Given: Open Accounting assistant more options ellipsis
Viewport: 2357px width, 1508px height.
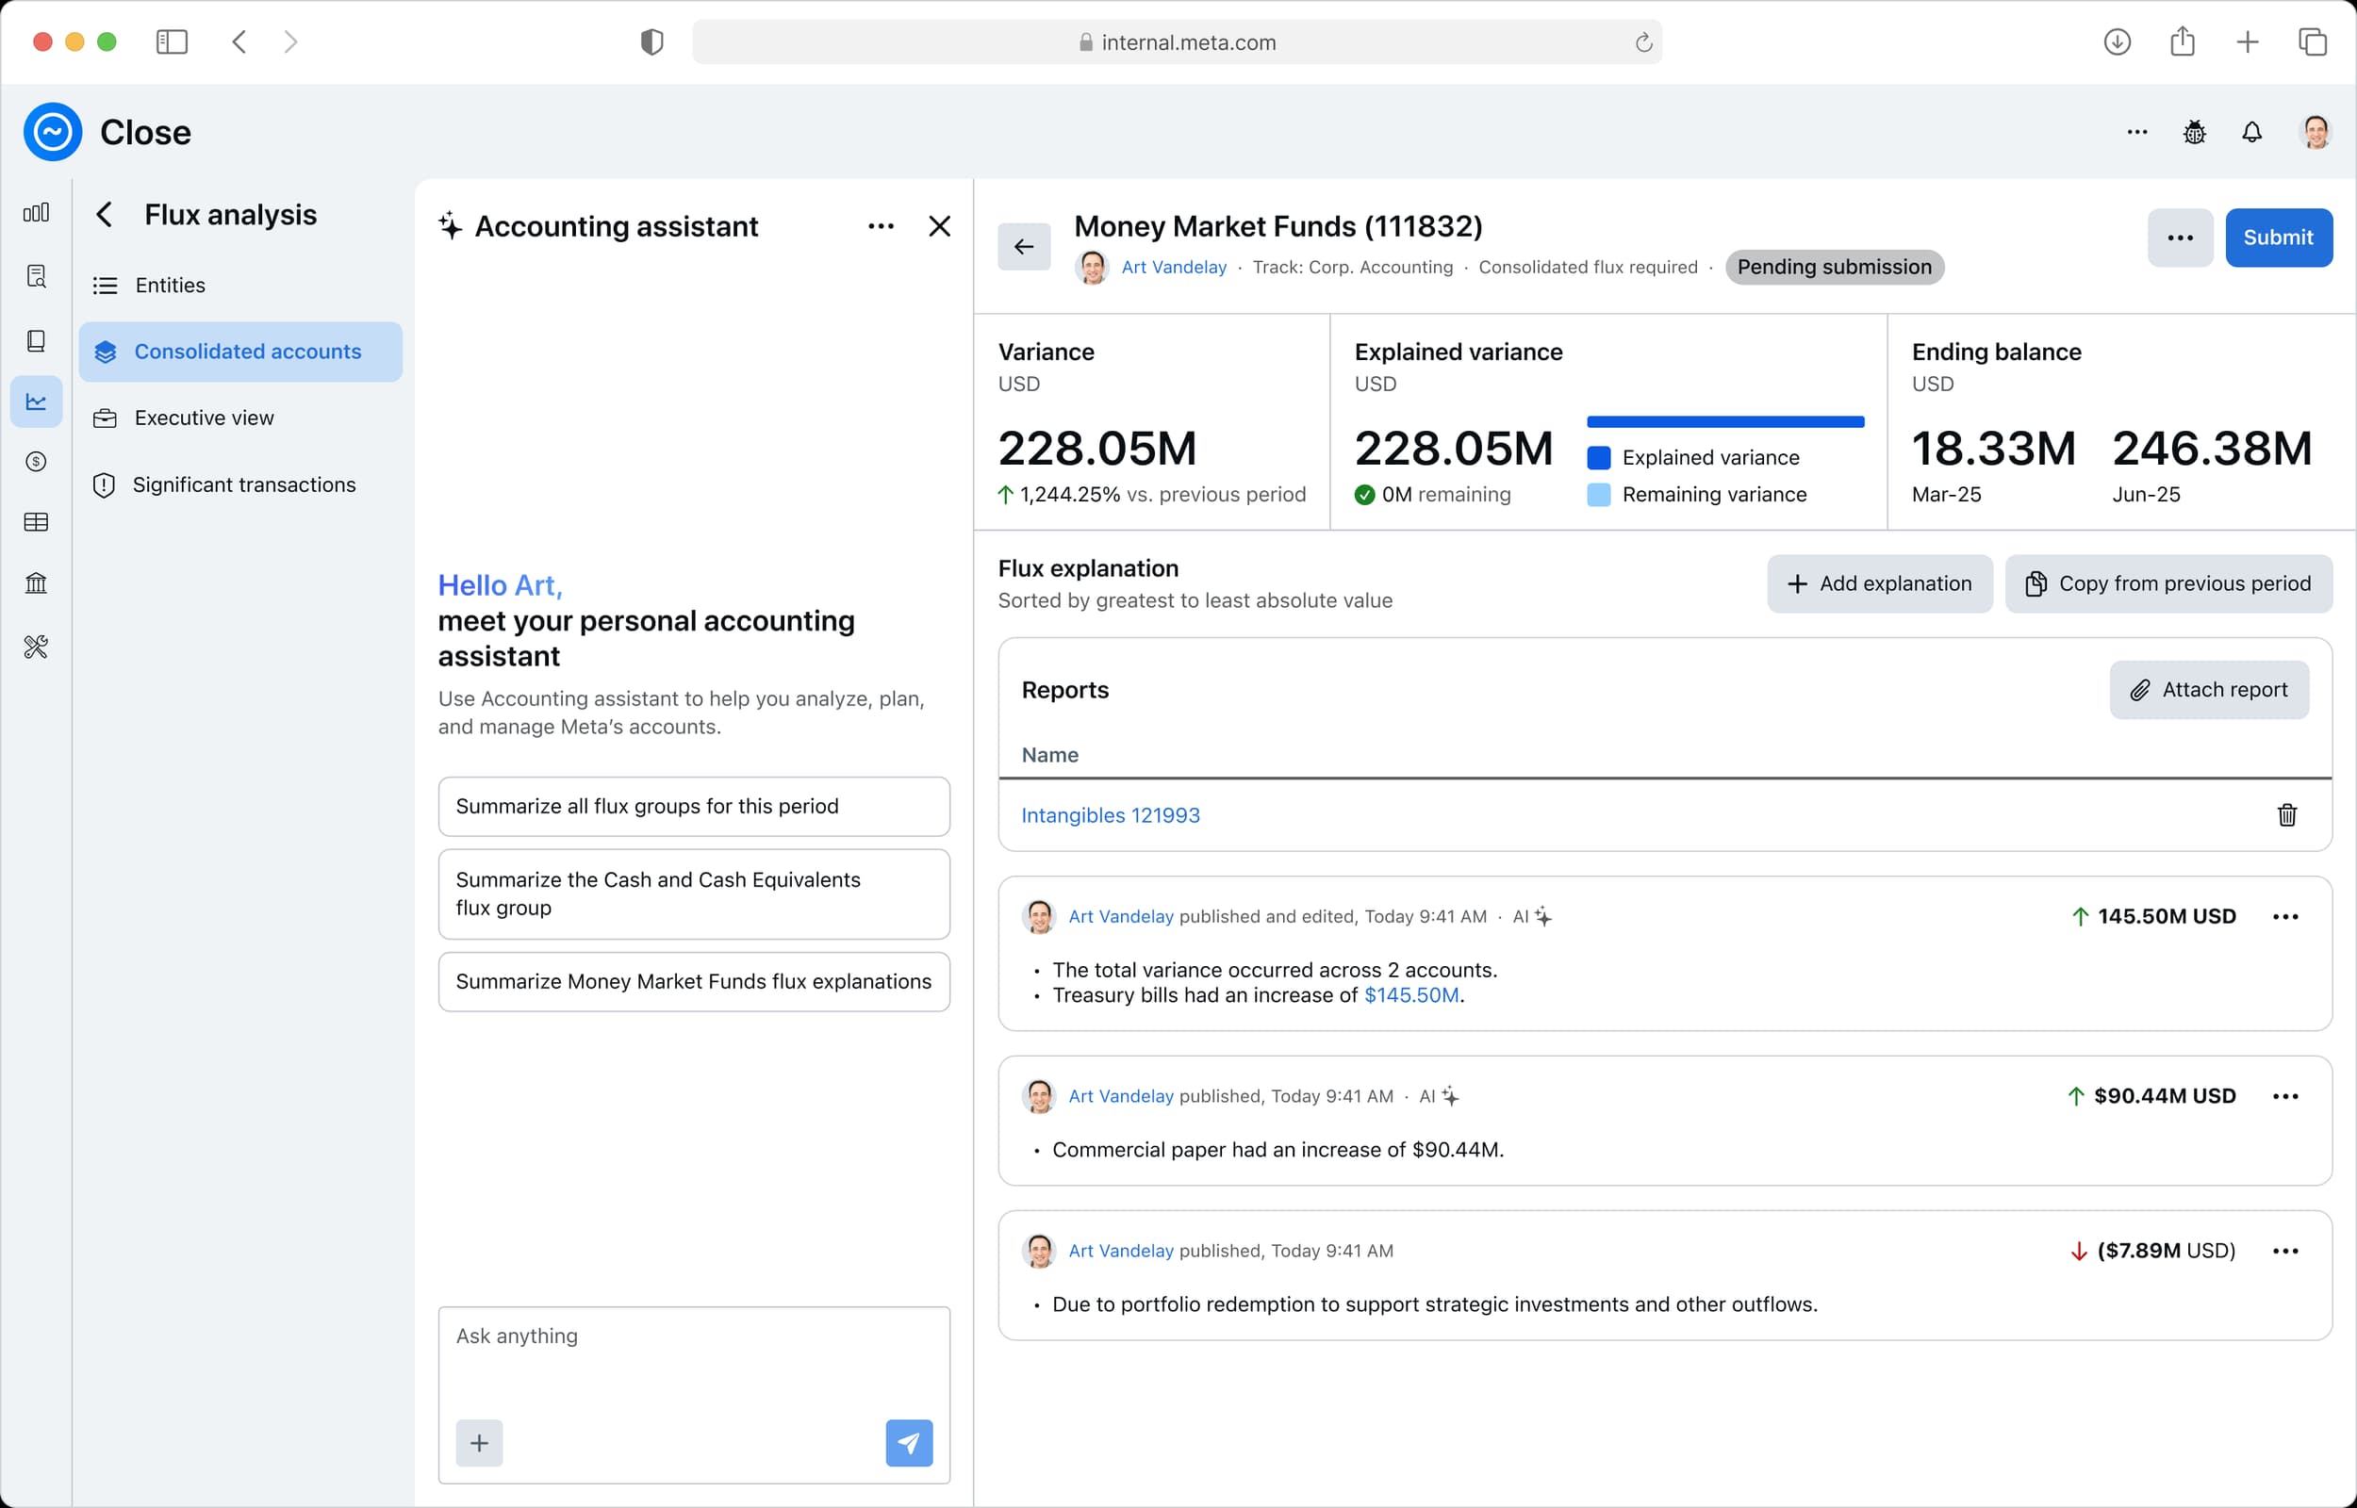Looking at the screenshot, I should click(x=882, y=226).
